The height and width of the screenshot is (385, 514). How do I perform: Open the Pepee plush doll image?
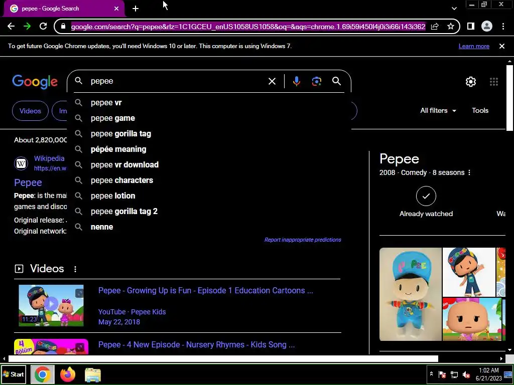(411, 294)
